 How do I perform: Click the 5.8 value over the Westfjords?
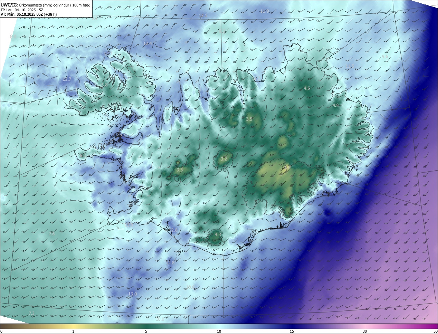pos(105,85)
